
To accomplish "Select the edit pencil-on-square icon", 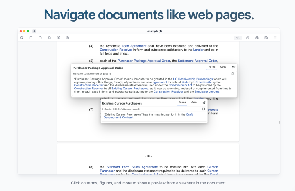I will [58, 38].
